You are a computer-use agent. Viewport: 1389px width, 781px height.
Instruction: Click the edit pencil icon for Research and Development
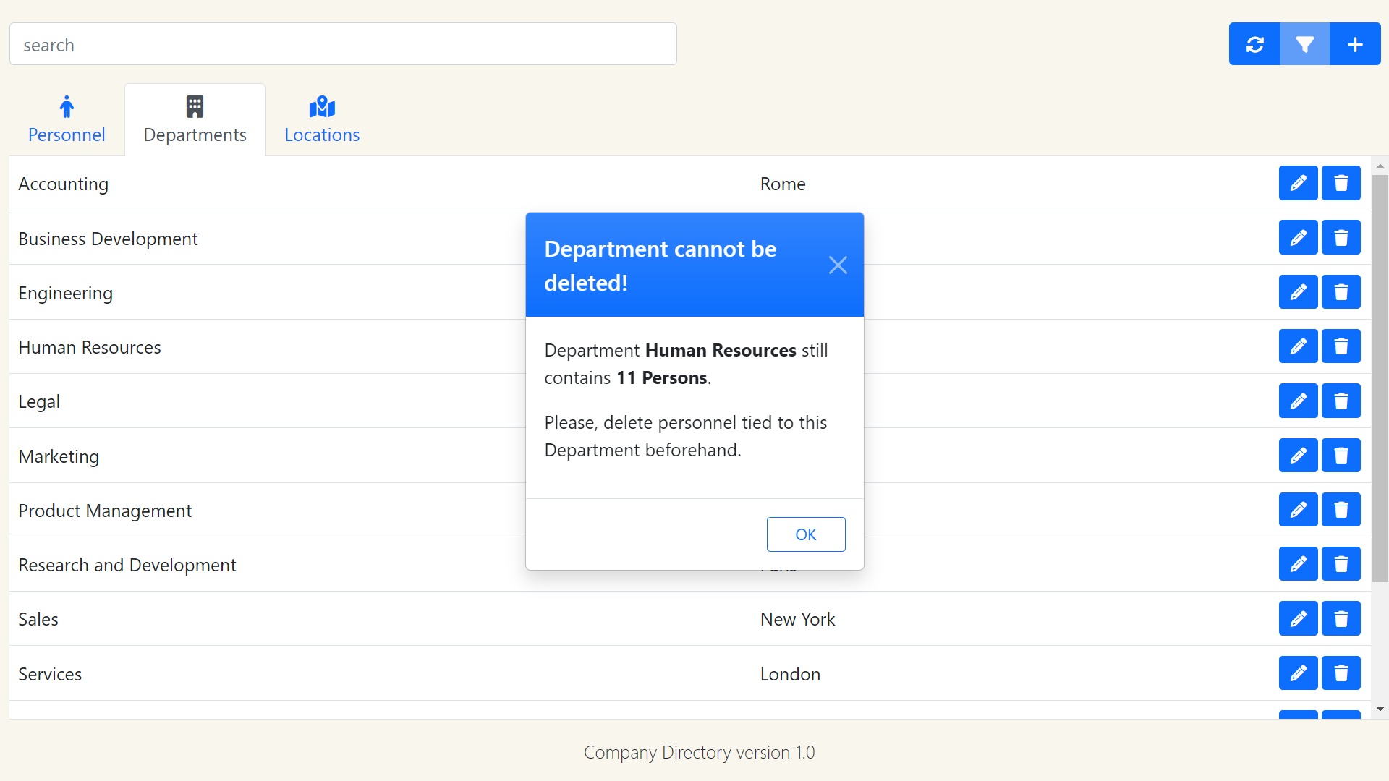(x=1298, y=564)
